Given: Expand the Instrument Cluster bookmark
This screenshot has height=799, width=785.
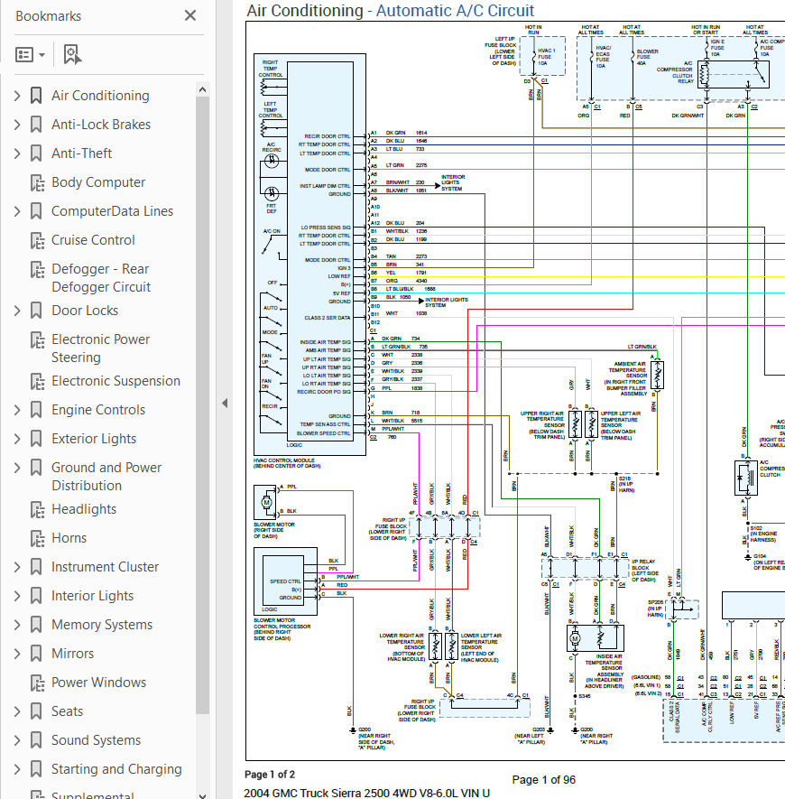Looking at the screenshot, I should pos(17,567).
